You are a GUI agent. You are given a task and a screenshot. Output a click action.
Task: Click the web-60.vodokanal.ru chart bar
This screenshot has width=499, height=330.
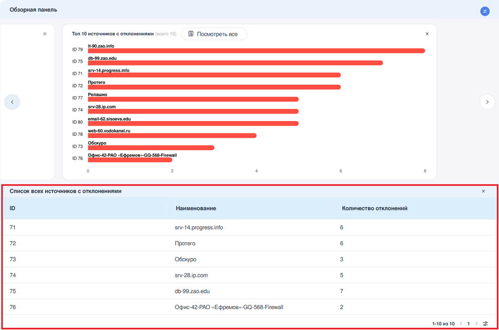[172, 136]
